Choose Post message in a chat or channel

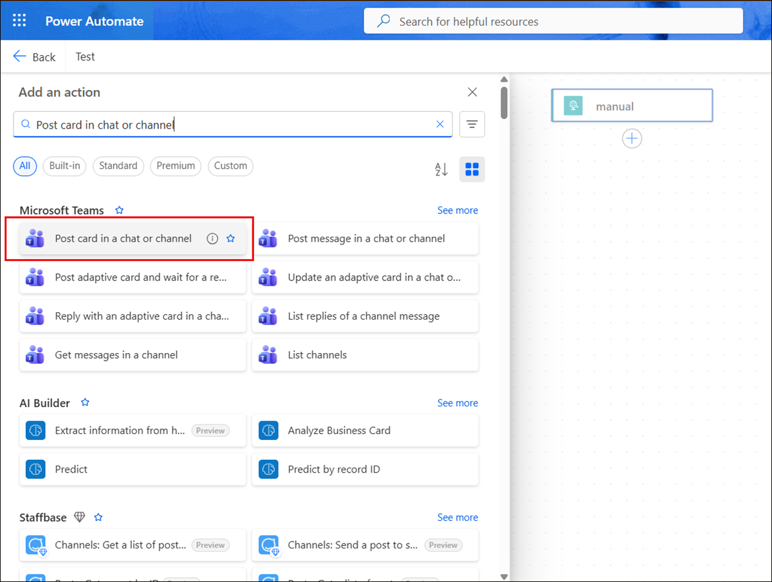[365, 239]
